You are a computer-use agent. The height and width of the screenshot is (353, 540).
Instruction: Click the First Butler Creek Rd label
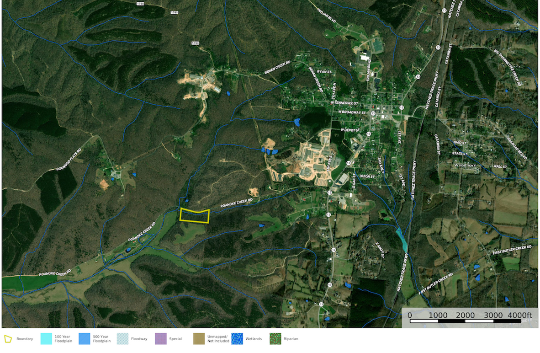pos(512,250)
